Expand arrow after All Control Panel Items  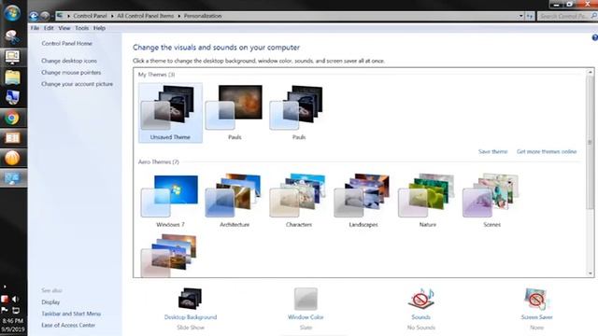pos(178,16)
